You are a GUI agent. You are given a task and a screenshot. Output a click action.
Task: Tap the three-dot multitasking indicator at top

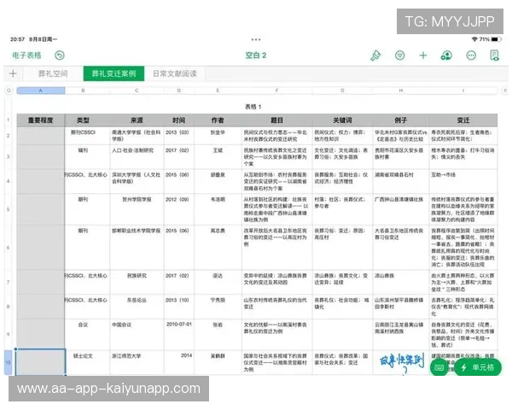click(256, 39)
